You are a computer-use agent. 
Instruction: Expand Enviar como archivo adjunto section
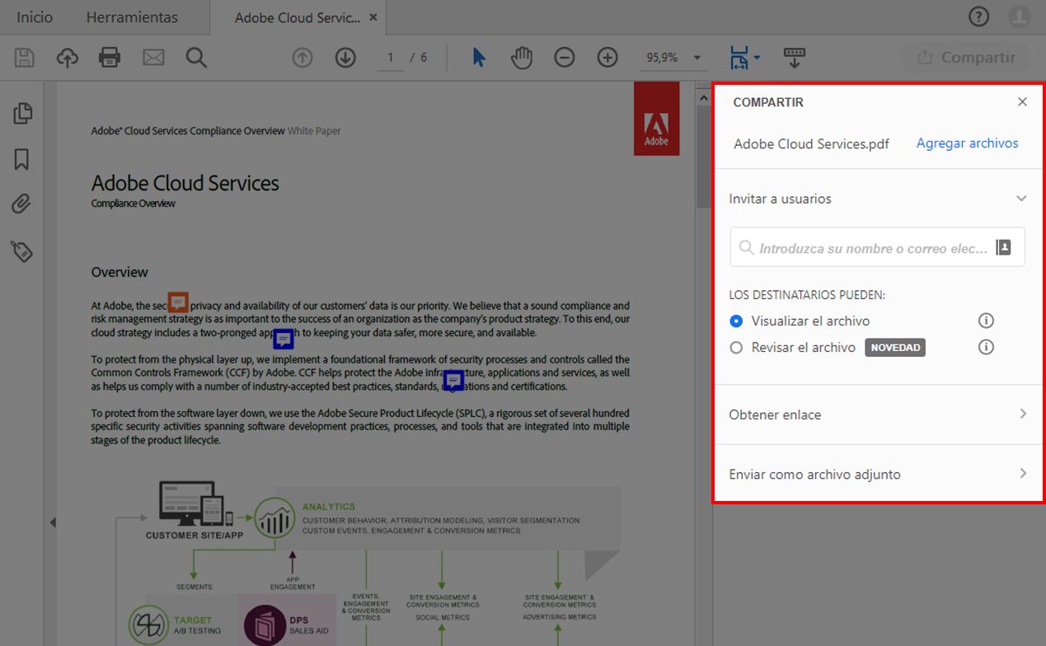(1023, 473)
